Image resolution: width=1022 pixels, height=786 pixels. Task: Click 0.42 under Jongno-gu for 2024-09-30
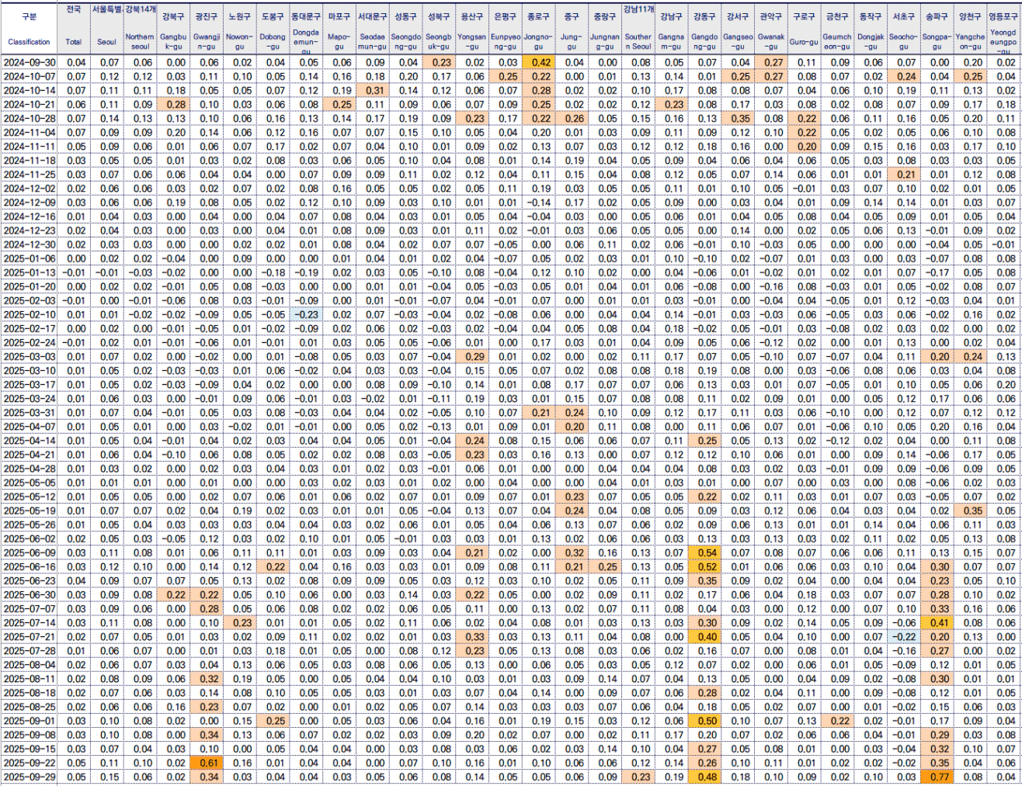click(x=538, y=62)
